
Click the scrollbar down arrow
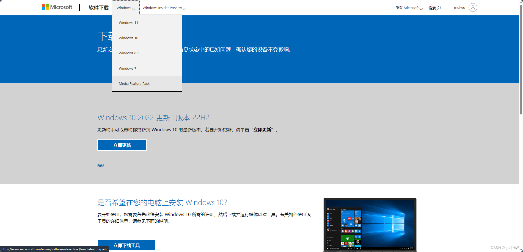pos(521,250)
